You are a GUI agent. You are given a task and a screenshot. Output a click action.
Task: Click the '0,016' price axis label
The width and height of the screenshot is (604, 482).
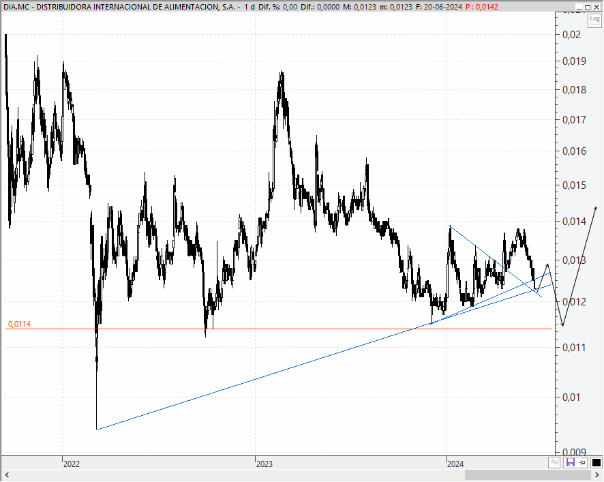574,151
